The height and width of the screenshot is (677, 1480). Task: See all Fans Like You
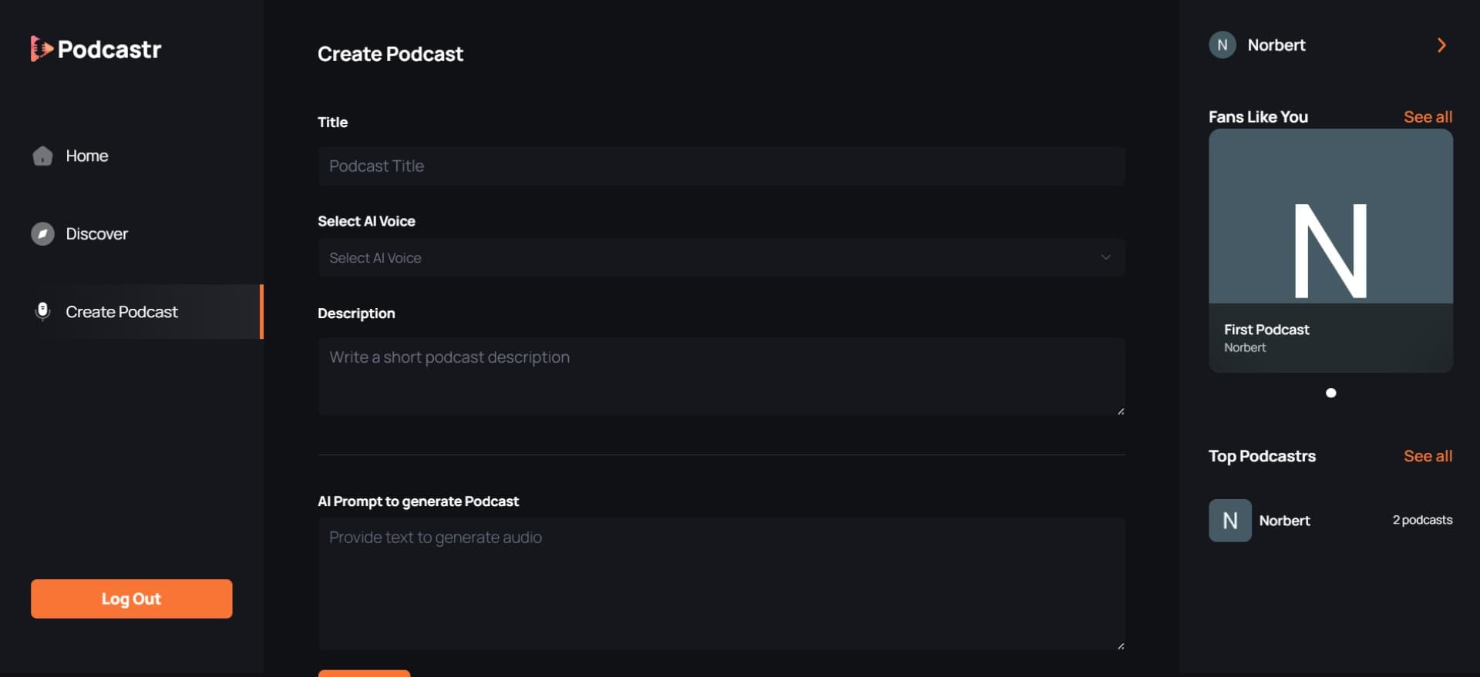[1428, 116]
